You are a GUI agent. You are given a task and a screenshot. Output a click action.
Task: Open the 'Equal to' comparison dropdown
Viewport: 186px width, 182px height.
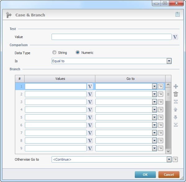point(169,61)
